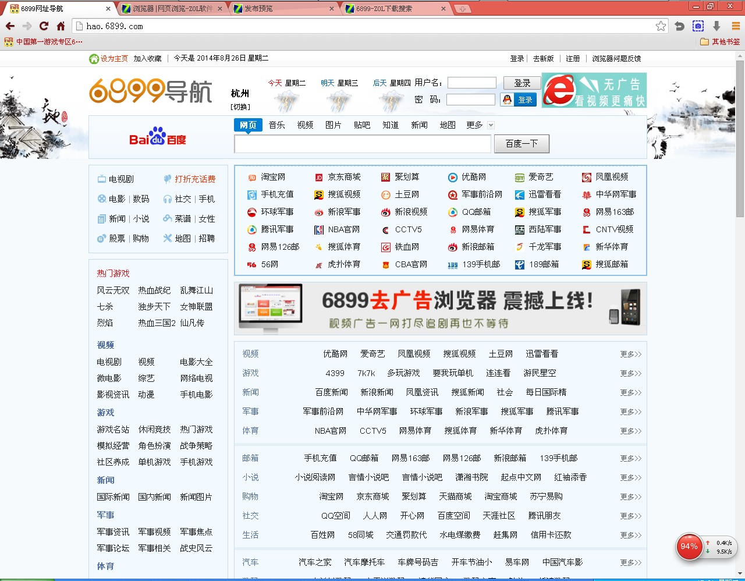Click the undo arrow icon in browser toolbar

pyautogui.click(x=679, y=26)
